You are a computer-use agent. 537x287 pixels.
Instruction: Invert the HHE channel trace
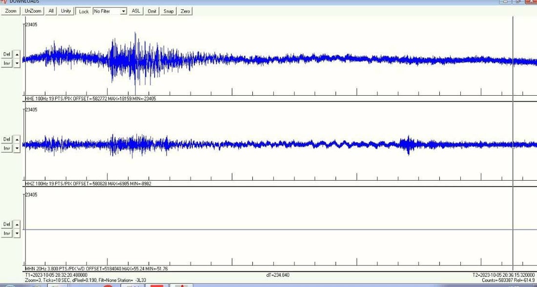pos(7,63)
